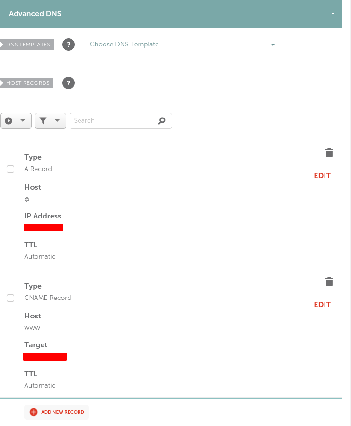Click the DNS TEMPLATES label tag
Image resolution: width=351 pixels, height=426 pixels.
pos(27,45)
